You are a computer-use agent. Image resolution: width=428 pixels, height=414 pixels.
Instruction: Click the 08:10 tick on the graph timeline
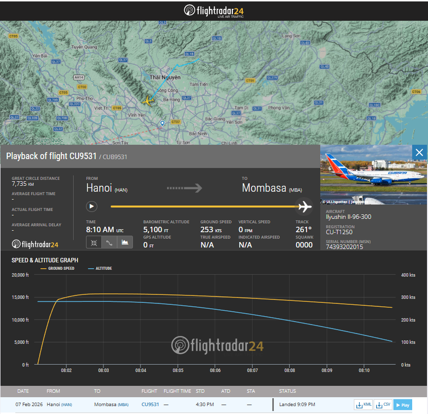click(x=364, y=371)
